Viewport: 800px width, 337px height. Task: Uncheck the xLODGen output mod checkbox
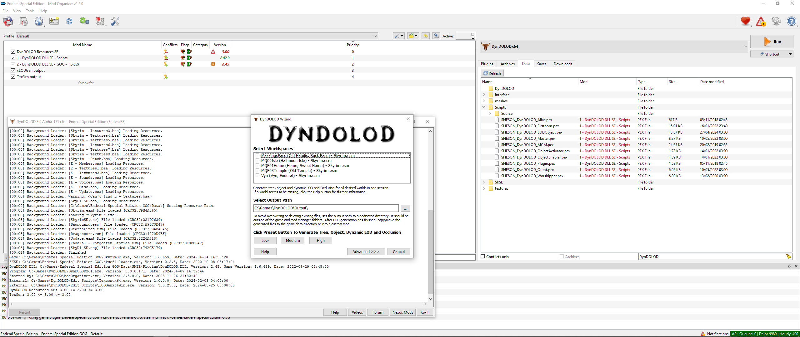(x=13, y=71)
